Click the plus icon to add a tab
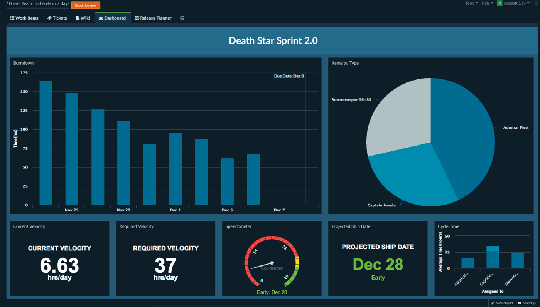 (182, 18)
